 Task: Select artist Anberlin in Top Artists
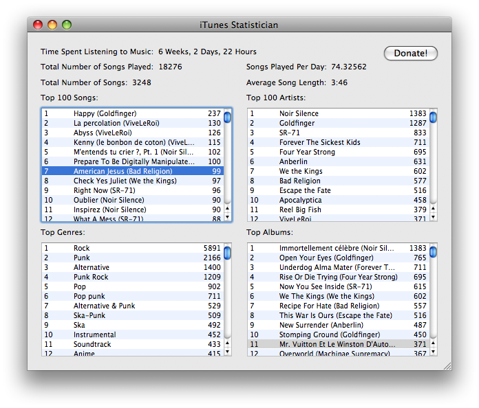click(x=339, y=161)
